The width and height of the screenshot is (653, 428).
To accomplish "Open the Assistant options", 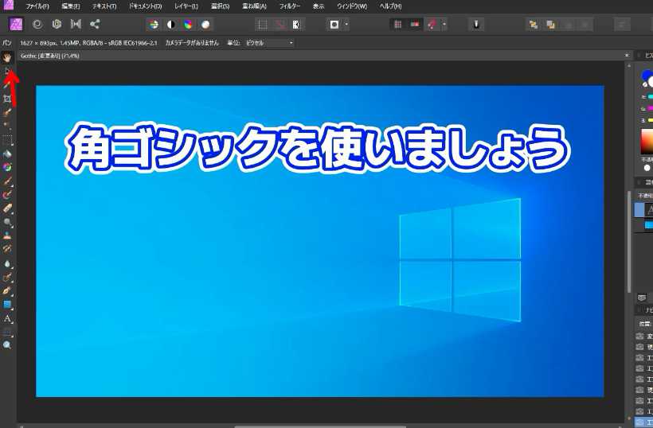I will click(476, 25).
